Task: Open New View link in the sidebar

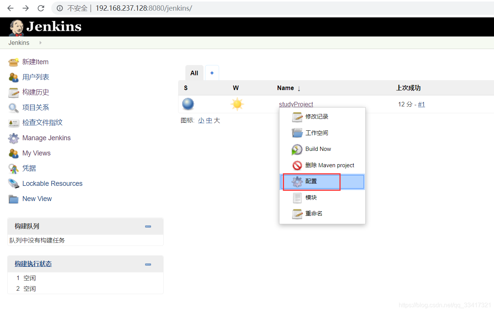Action: (37, 199)
